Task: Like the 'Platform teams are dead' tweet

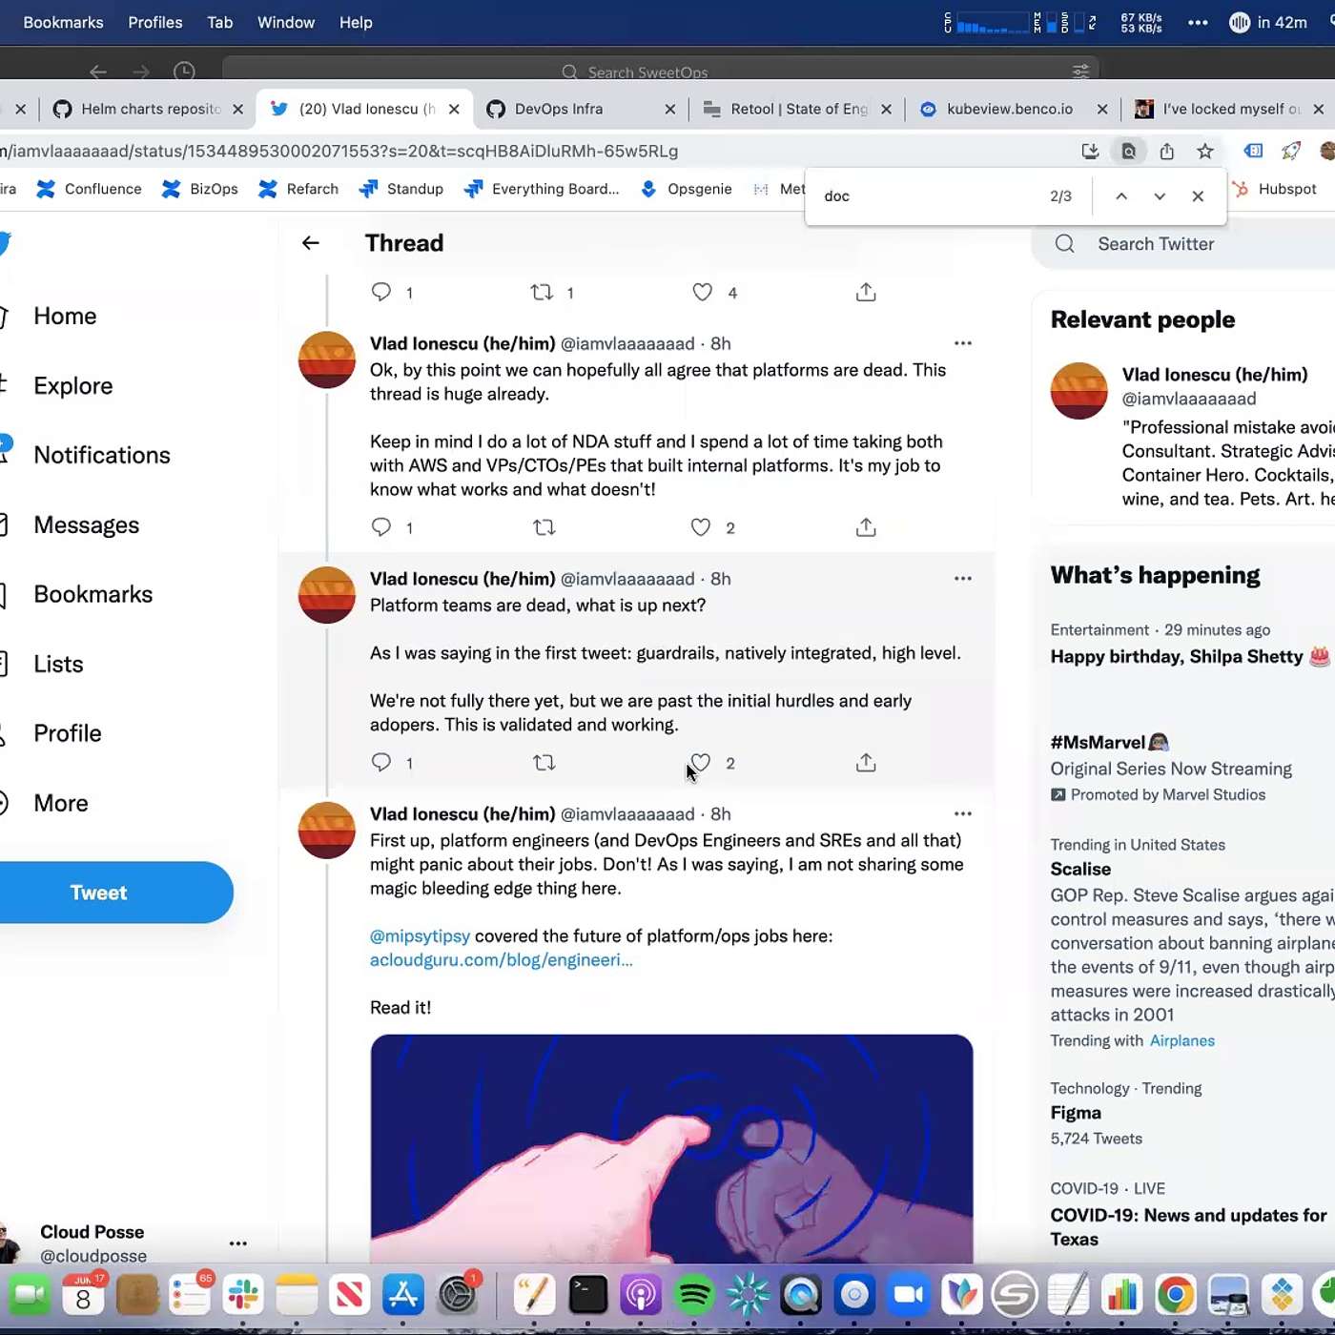Action: coord(701,763)
